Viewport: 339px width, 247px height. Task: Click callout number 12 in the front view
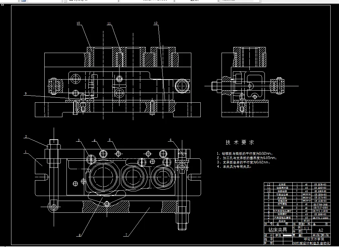tap(156, 23)
